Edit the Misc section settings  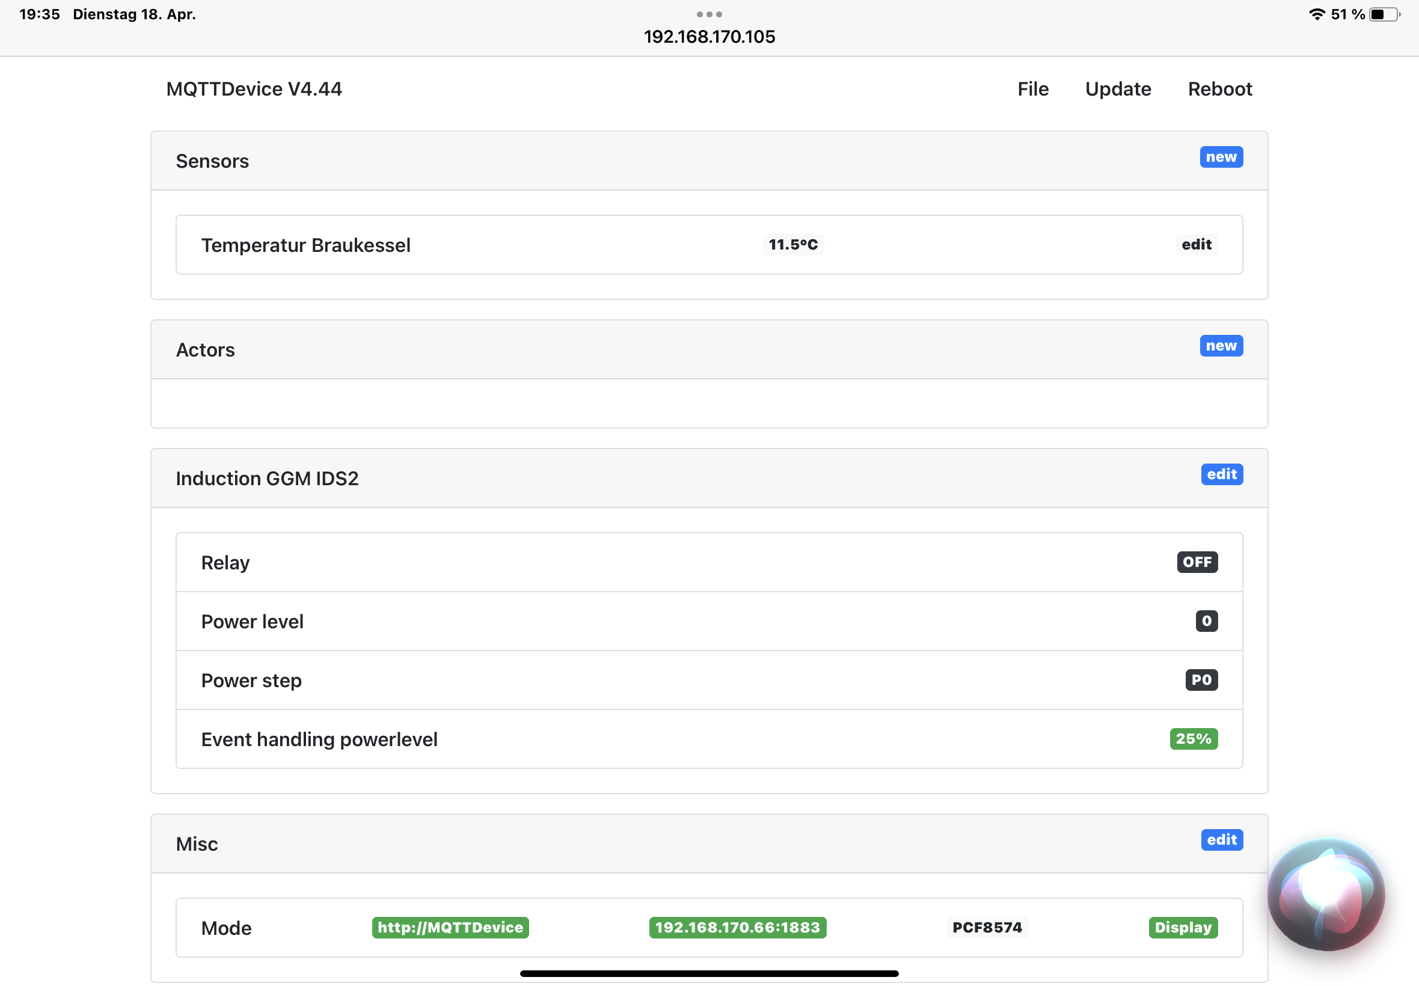(x=1221, y=839)
